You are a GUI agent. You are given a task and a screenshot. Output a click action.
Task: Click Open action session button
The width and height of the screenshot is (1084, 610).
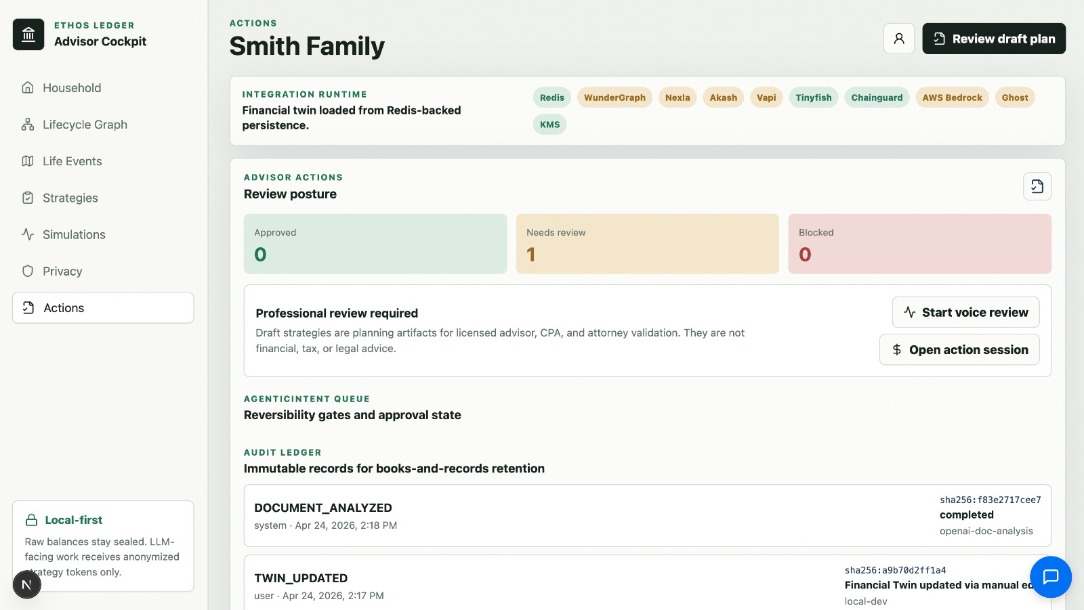tap(959, 349)
